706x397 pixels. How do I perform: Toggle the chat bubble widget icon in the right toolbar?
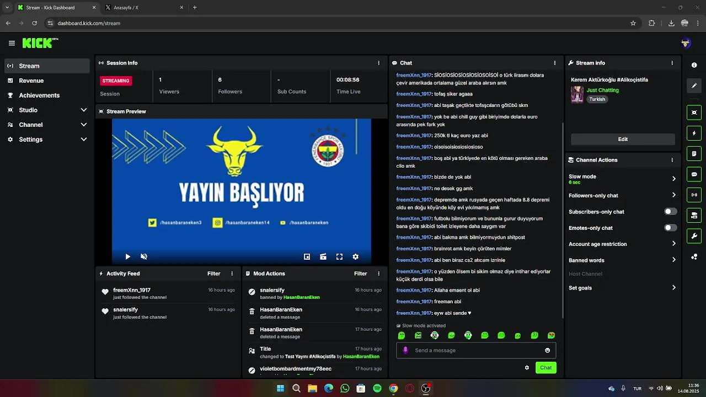tap(694, 174)
